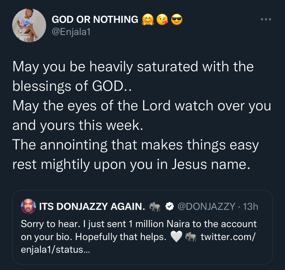Open the quoted tweet text about 1 million Naira

[x=139, y=237]
